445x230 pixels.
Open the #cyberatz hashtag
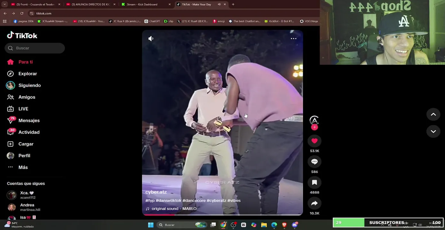click(216, 201)
